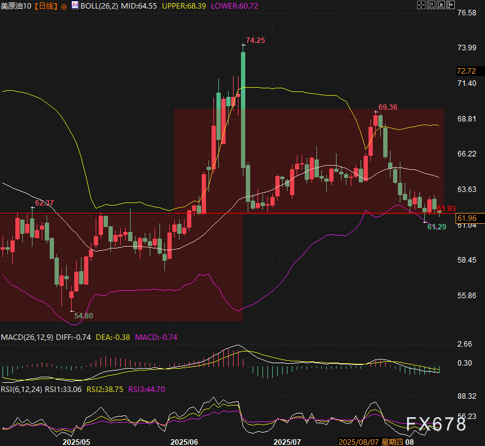
Task: Click the jump-to-start chart icon
Action: pos(430,5)
